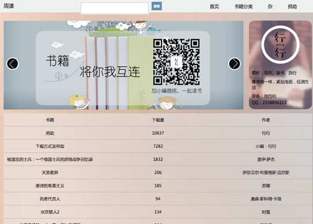This screenshot has width=313, height=224.
Task: Click the QQ: 233856113 contact text
Action: [x=269, y=102]
